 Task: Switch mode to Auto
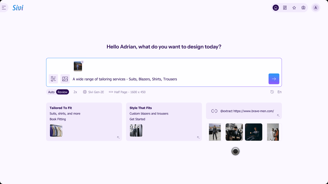tap(51, 92)
